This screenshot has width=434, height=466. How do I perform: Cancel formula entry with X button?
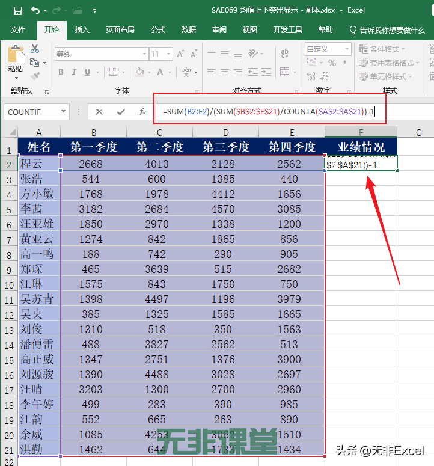pos(99,112)
